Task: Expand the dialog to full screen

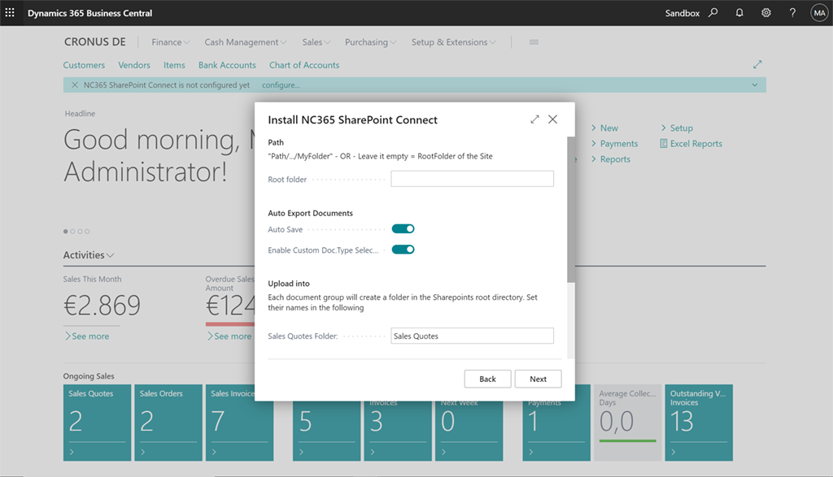Action: pyautogui.click(x=534, y=119)
